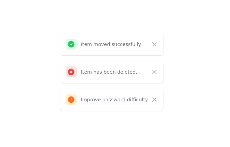
Task: Click the word "Item" in the success toast
Action: click(86, 44)
